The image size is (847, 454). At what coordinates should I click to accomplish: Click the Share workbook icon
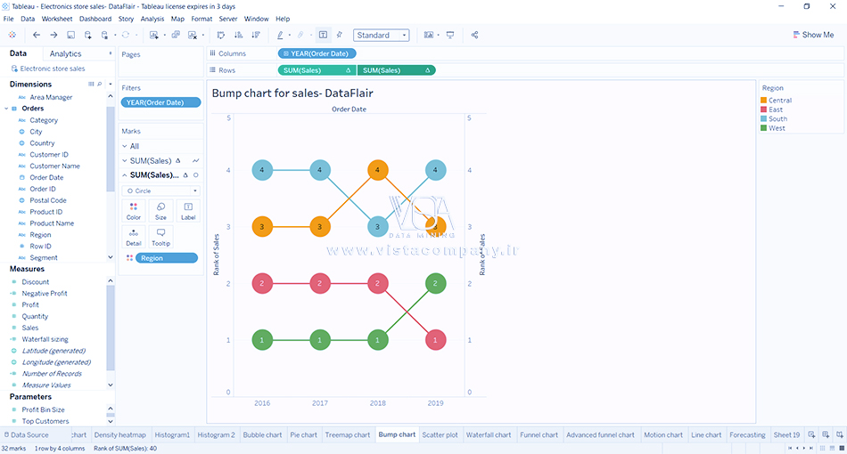pyautogui.click(x=474, y=35)
